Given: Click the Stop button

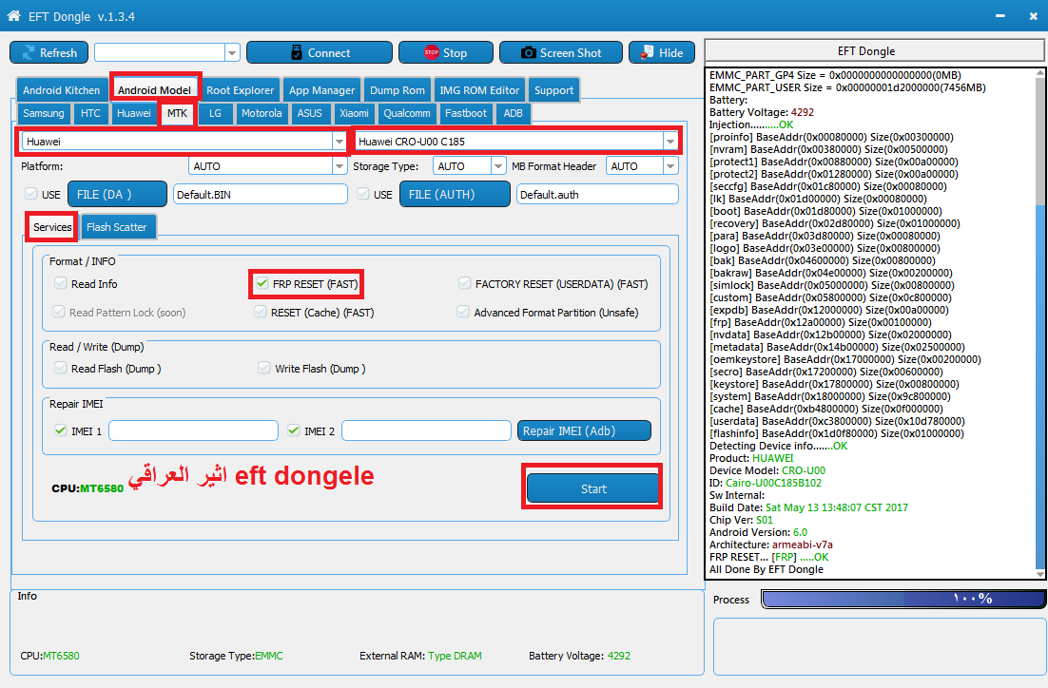Looking at the screenshot, I should [x=445, y=53].
